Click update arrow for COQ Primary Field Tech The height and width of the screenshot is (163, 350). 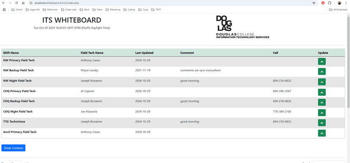(x=322, y=92)
